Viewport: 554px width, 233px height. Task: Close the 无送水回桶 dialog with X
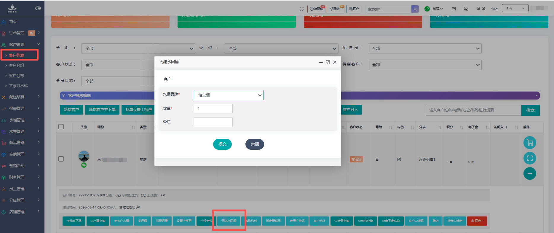[x=335, y=62]
